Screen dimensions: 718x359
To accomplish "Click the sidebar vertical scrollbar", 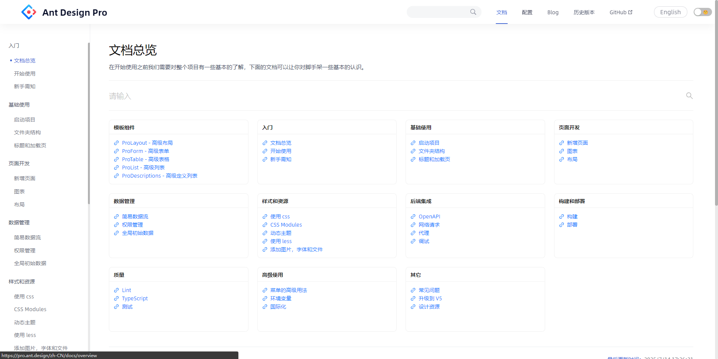I will (x=89, y=123).
